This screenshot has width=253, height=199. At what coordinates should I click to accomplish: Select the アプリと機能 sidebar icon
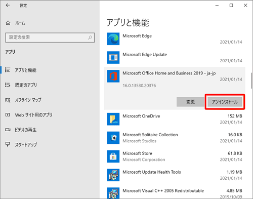[8, 70]
